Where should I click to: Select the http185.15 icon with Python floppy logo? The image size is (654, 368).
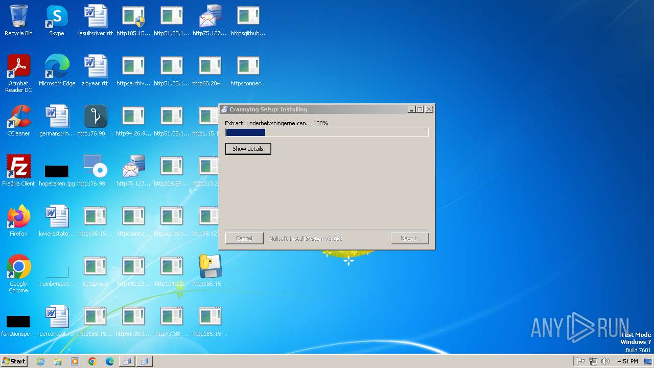(x=210, y=271)
